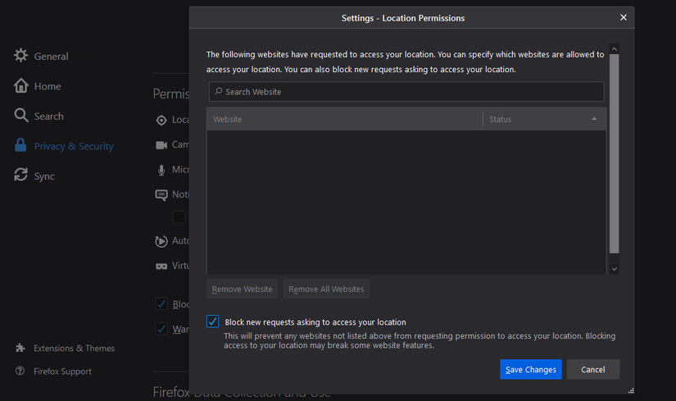The height and width of the screenshot is (401, 676).
Task: Open Firefox Support link
Action: point(62,371)
